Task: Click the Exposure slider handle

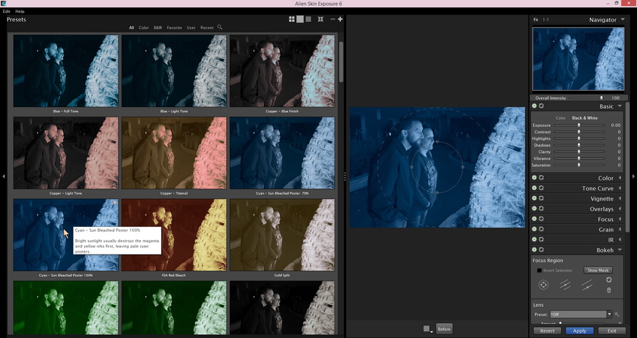Action: point(578,125)
